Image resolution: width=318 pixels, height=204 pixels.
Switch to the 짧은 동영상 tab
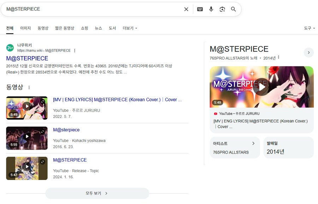[x=65, y=28]
